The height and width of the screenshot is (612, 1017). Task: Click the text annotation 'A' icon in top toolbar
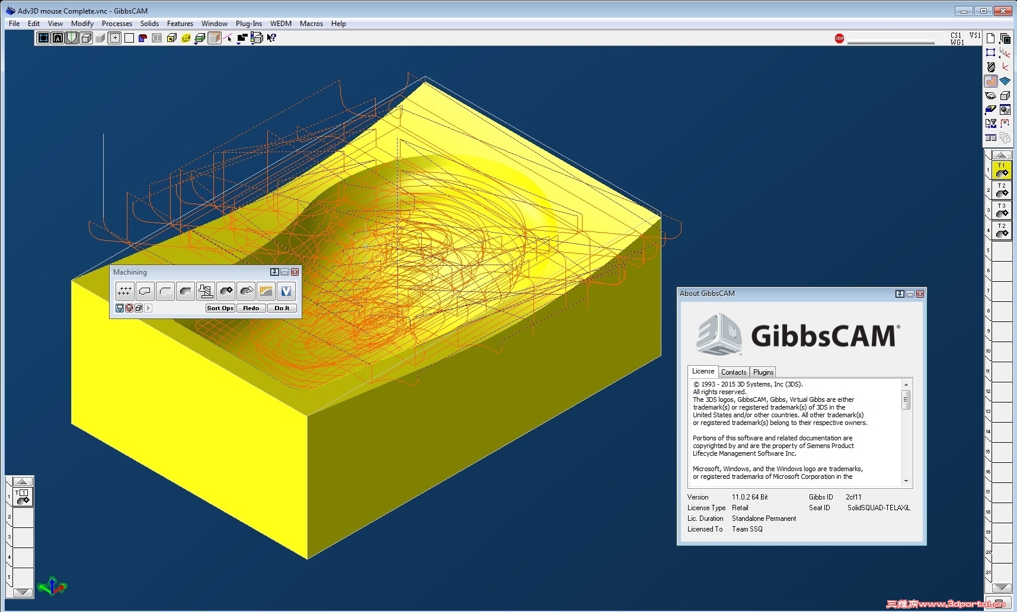click(57, 38)
